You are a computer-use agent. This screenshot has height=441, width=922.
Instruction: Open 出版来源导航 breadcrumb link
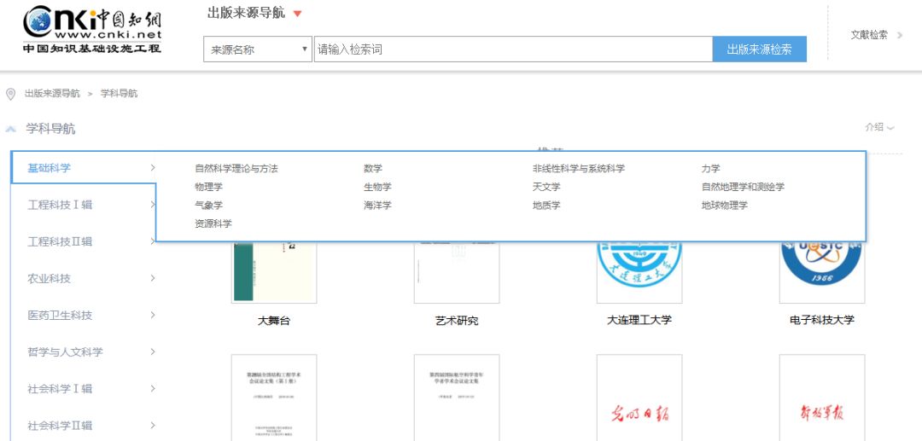[x=52, y=93]
